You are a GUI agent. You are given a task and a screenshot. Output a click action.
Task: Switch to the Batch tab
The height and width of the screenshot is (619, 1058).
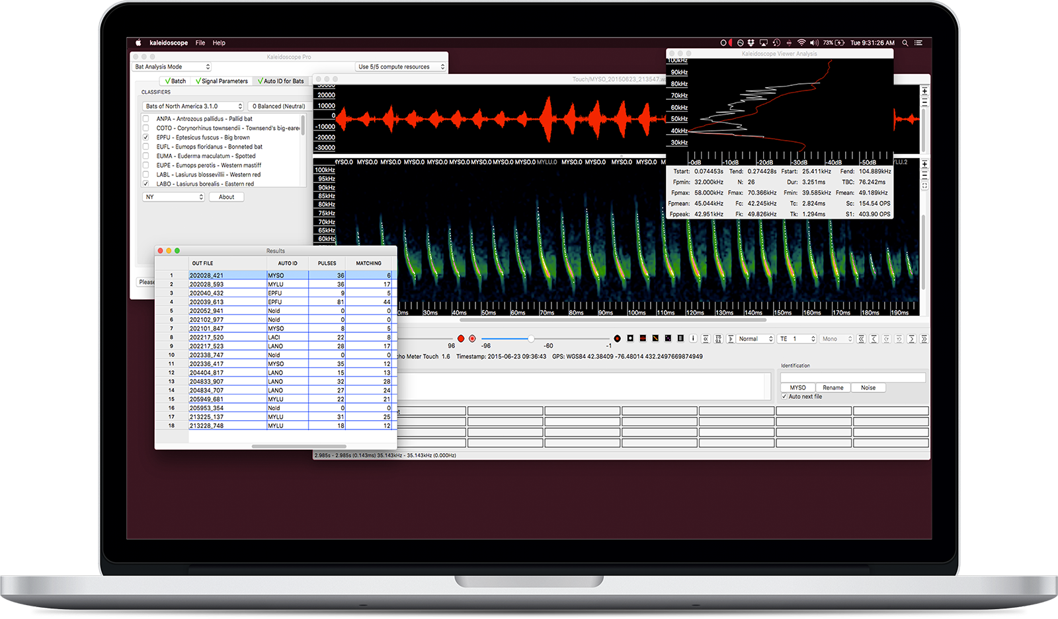175,81
